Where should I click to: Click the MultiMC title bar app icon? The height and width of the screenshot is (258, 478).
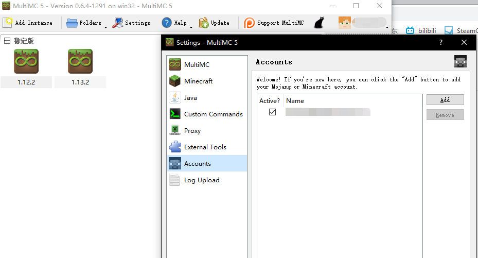6,6
